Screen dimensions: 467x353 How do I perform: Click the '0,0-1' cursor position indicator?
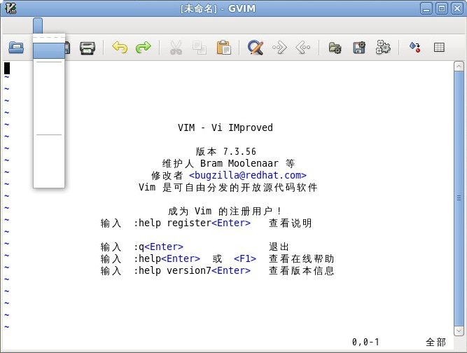(365, 342)
